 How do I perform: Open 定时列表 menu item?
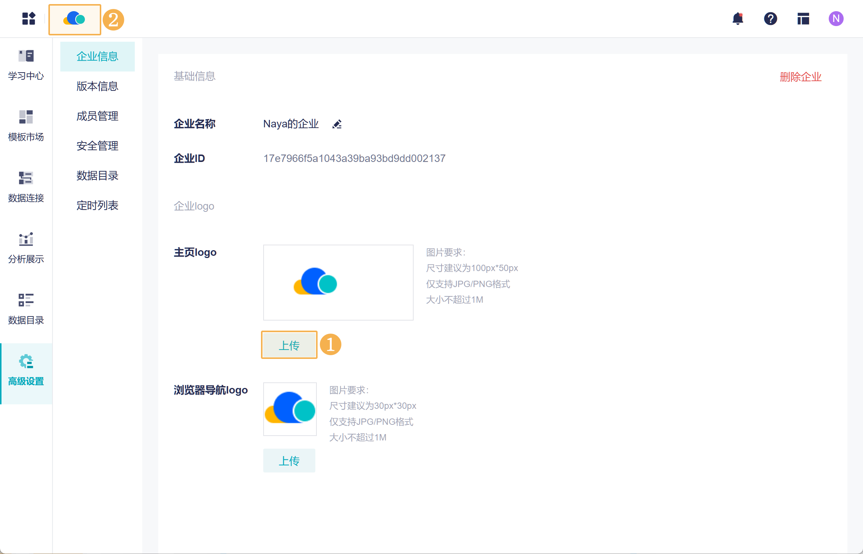point(97,206)
